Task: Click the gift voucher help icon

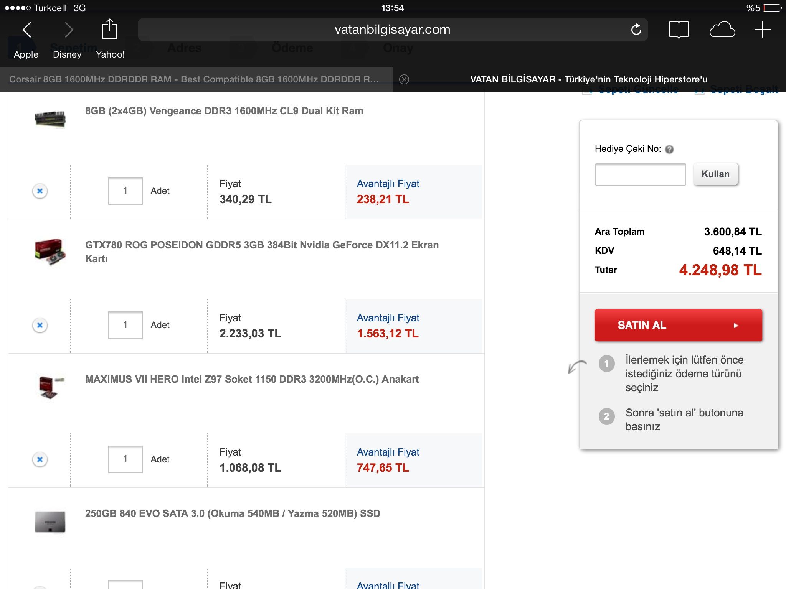Action: pos(669,149)
